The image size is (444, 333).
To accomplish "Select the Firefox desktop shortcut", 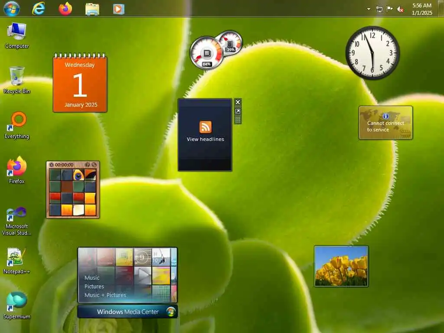I will (x=17, y=170).
